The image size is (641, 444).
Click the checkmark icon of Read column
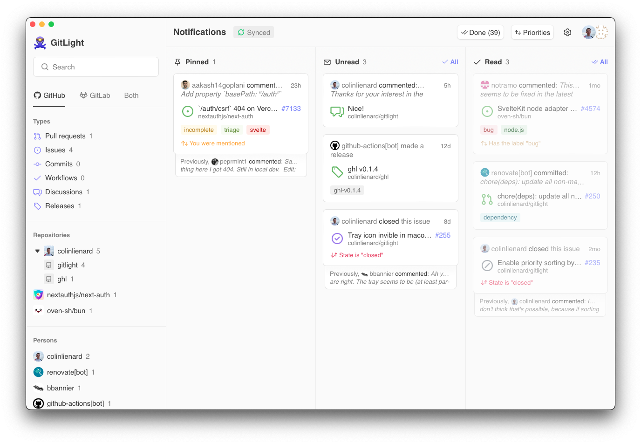click(477, 62)
